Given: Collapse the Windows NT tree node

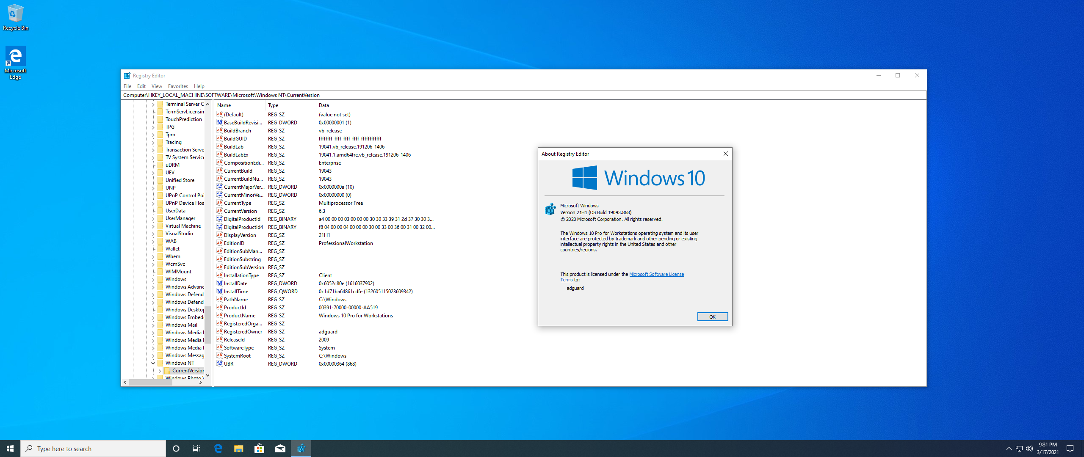Looking at the screenshot, I should point(153,363).
